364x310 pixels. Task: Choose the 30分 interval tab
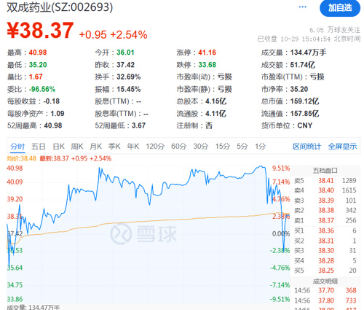tap(201, 147)
